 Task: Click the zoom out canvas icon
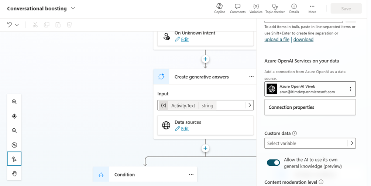click(14, 131)
